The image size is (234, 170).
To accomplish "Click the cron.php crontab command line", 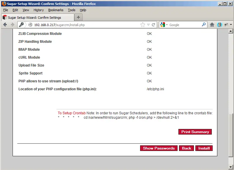I will click(x=118, y=118).
